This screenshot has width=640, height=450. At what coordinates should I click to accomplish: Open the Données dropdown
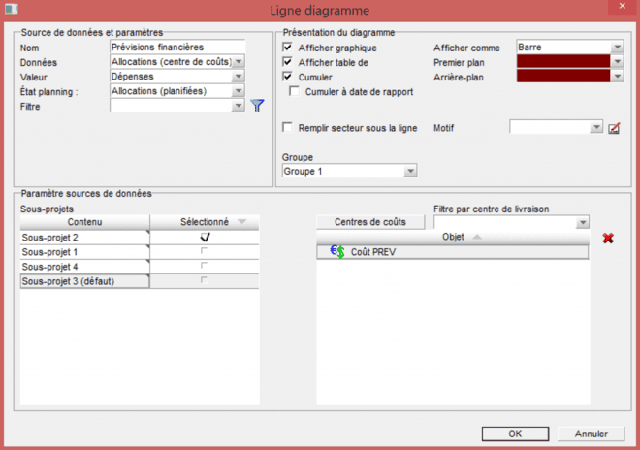coord(239,61)
